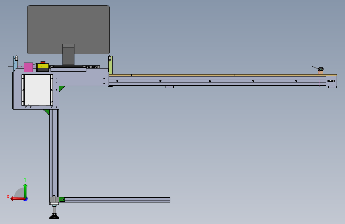
Task: Click the green gusset beside the column top
Action: 61,88
